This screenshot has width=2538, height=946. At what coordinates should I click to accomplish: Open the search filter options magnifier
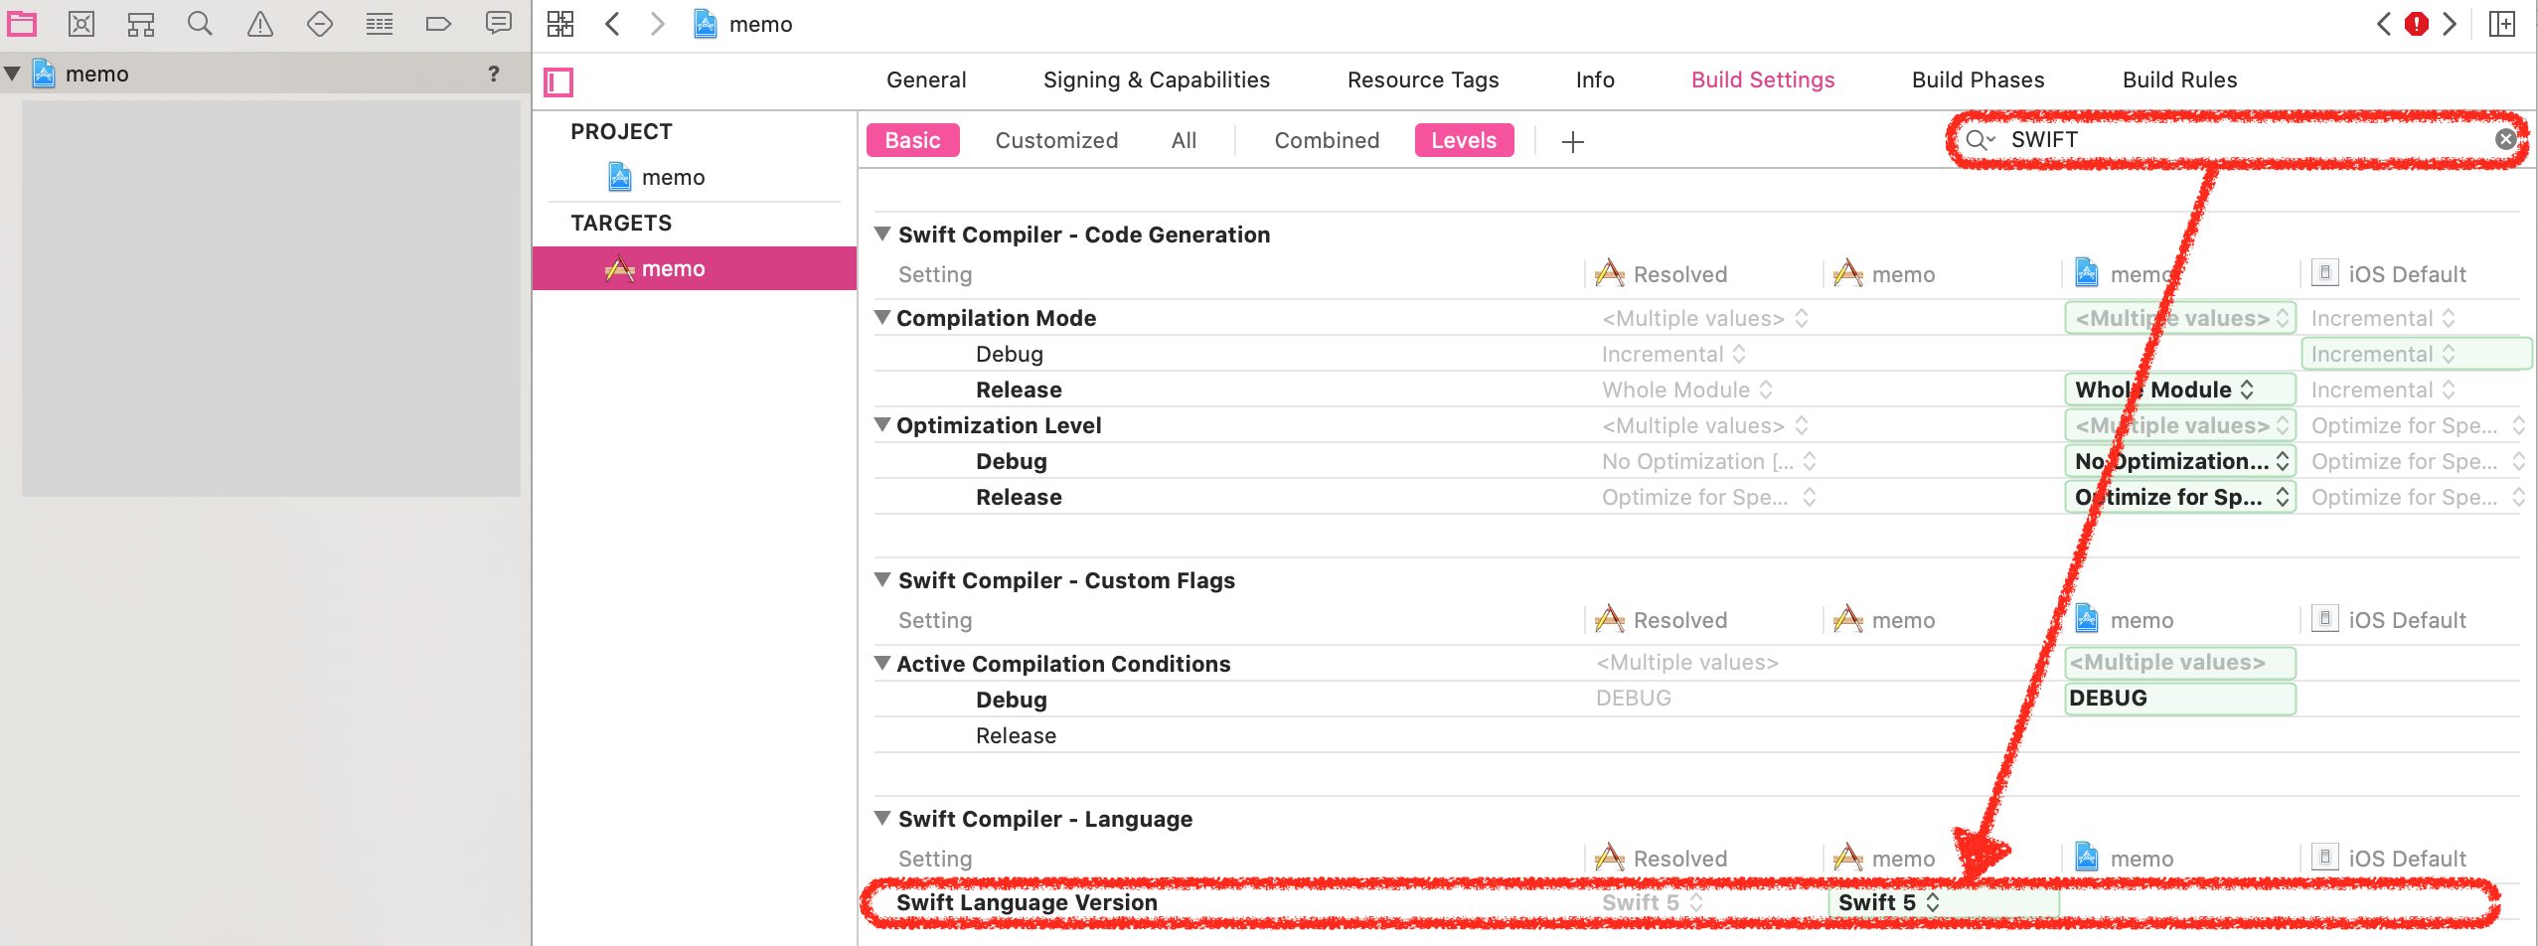1980,140
